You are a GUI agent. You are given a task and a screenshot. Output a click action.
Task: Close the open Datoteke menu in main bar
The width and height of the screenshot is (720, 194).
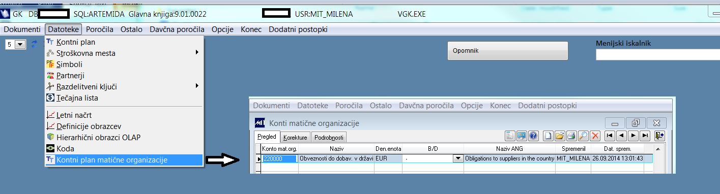coord(63,29)
